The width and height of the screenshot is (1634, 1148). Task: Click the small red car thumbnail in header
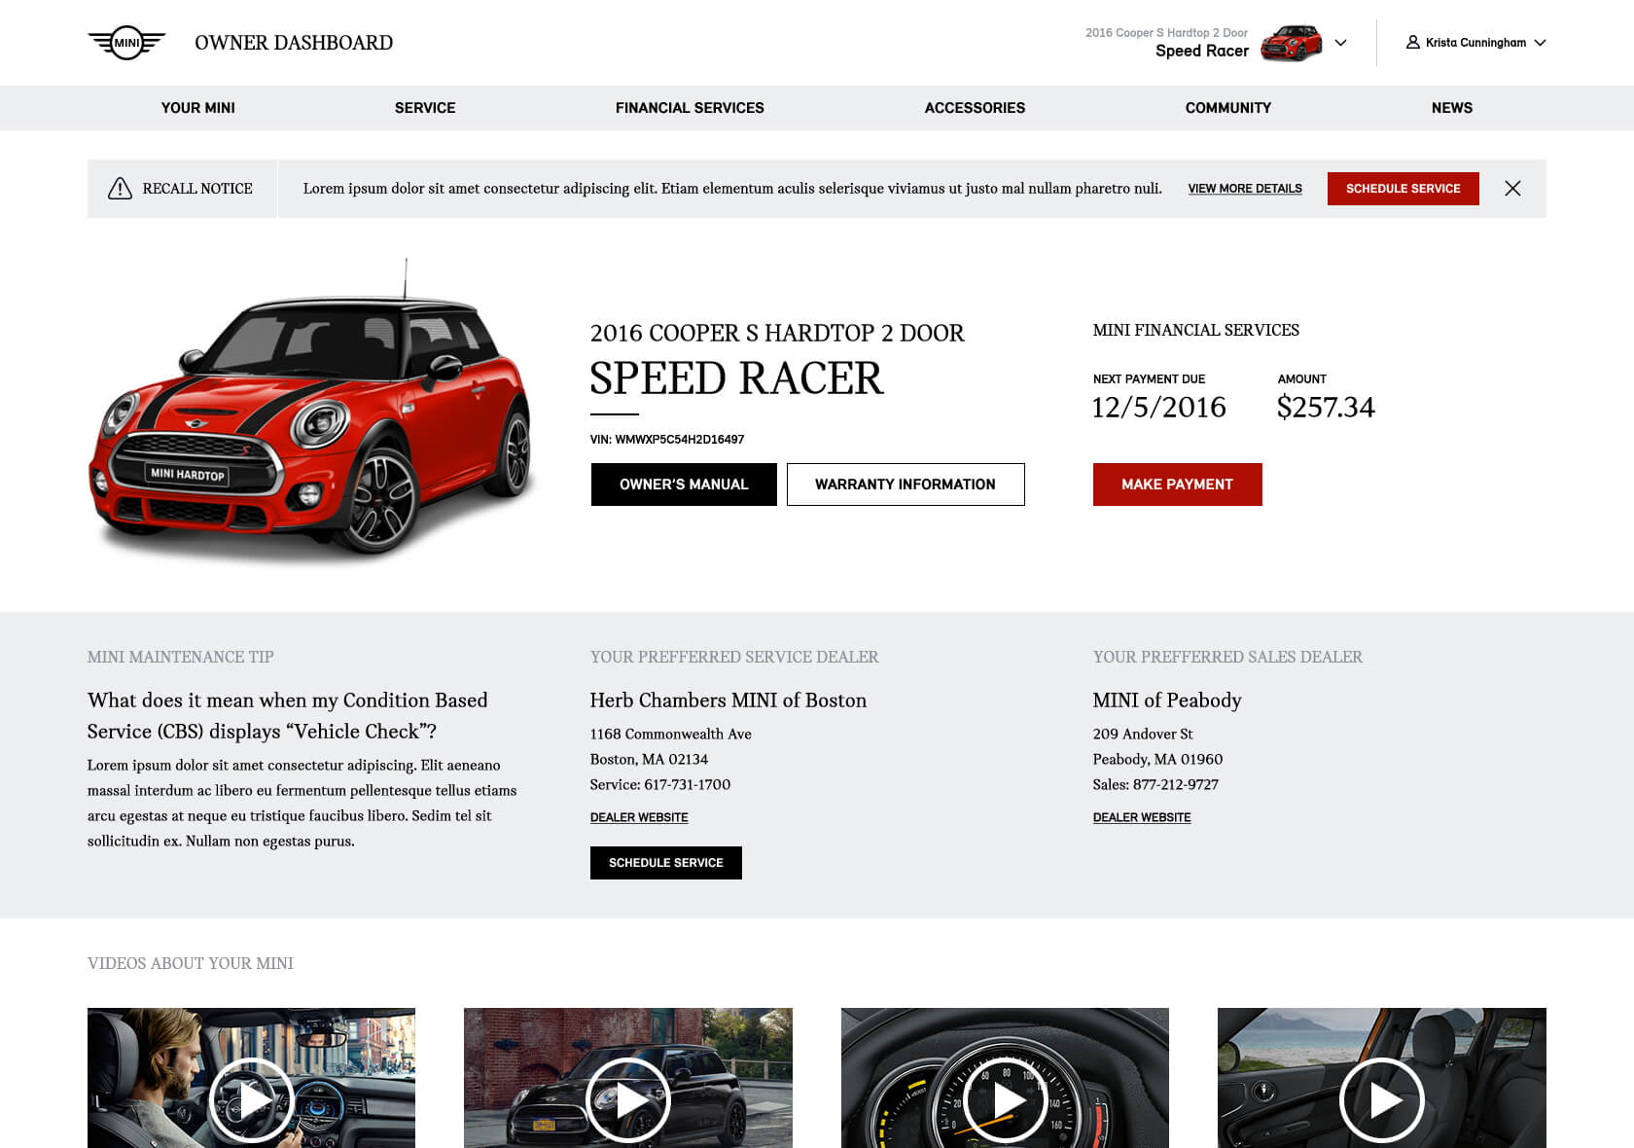[1292, 43]
